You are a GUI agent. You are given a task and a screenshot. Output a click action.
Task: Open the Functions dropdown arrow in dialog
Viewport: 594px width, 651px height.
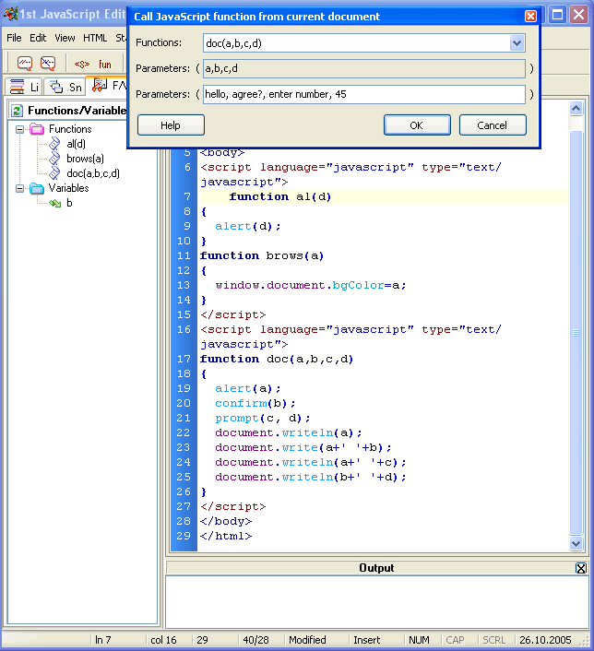coord(517,42)
